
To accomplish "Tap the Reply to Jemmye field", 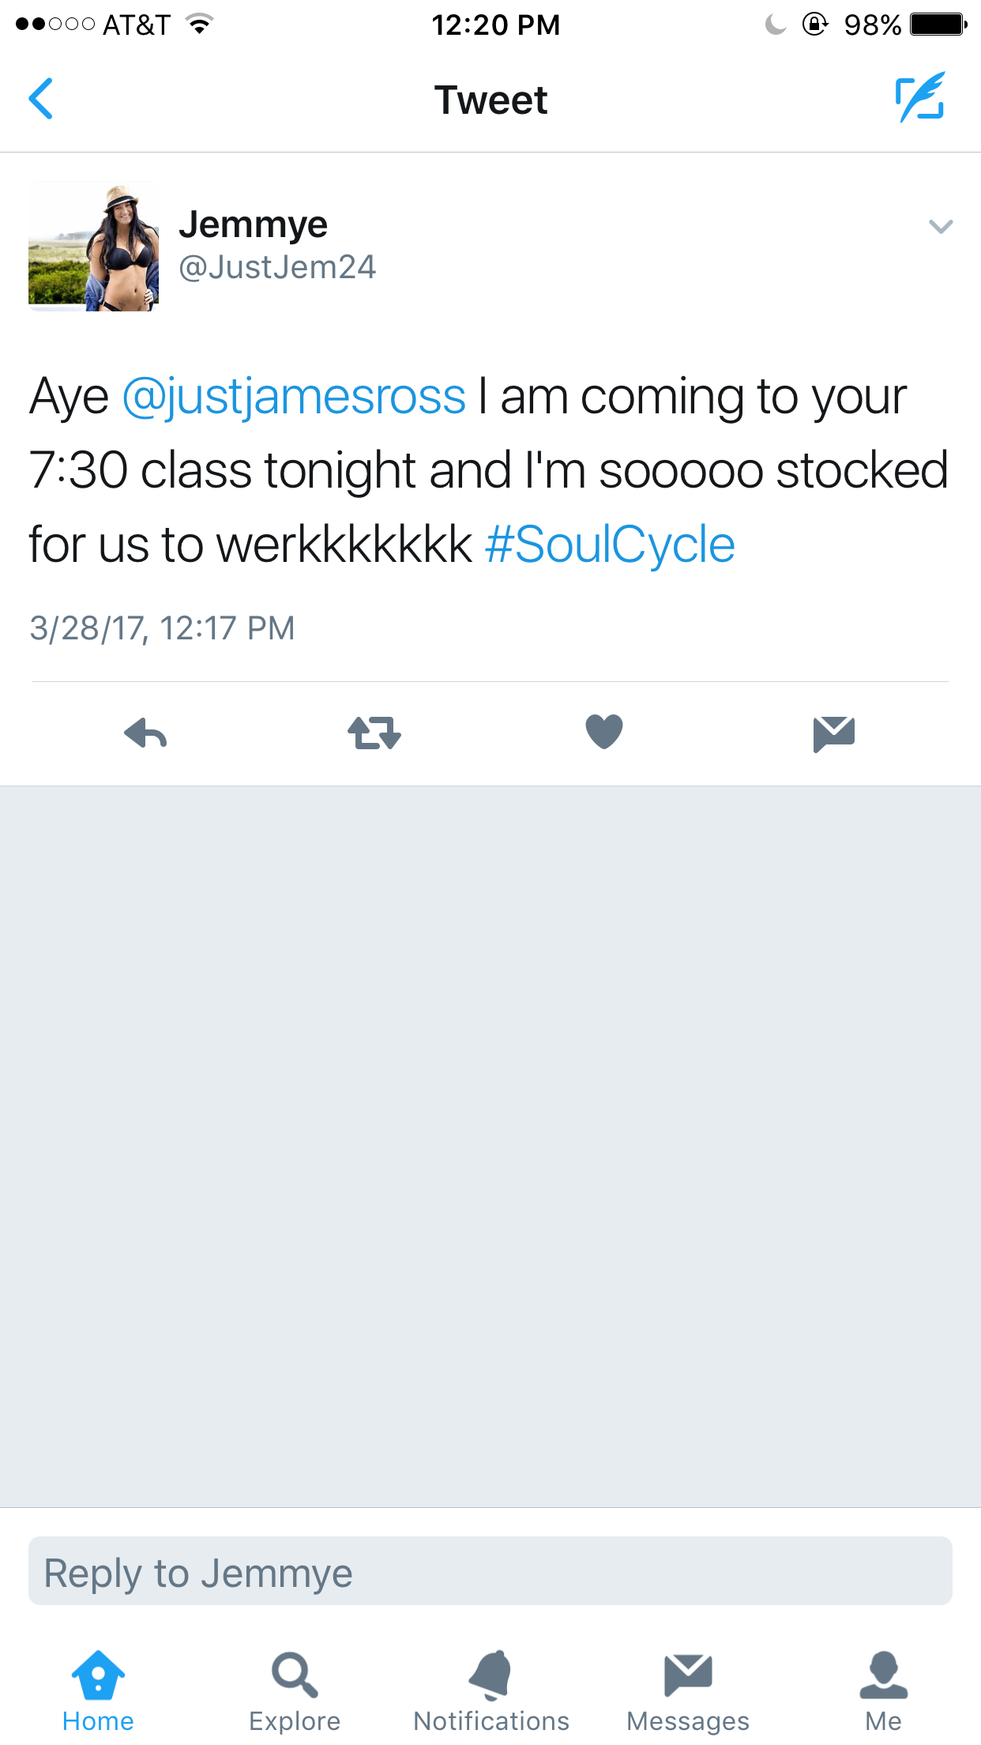I will click(490, 1570).
